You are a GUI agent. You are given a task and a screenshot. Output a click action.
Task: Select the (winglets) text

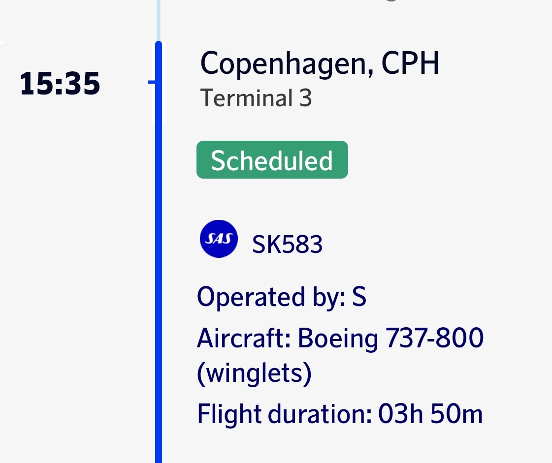point(254,373)
